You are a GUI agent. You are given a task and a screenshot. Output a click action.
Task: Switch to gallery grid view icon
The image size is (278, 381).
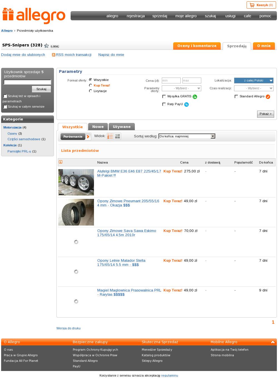tap(118, 136)
